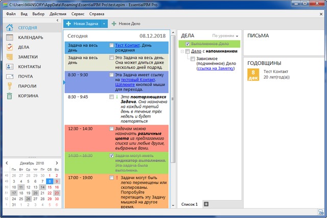The width and height of the screenshot is (327, 218).
Task: Check the Зависимое (подчинённое) Дело checkbox
Action: tap(193, 59)
